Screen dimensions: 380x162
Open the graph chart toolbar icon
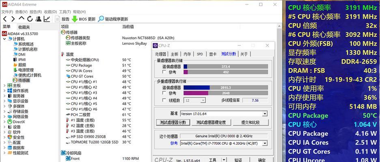point(47,19)
